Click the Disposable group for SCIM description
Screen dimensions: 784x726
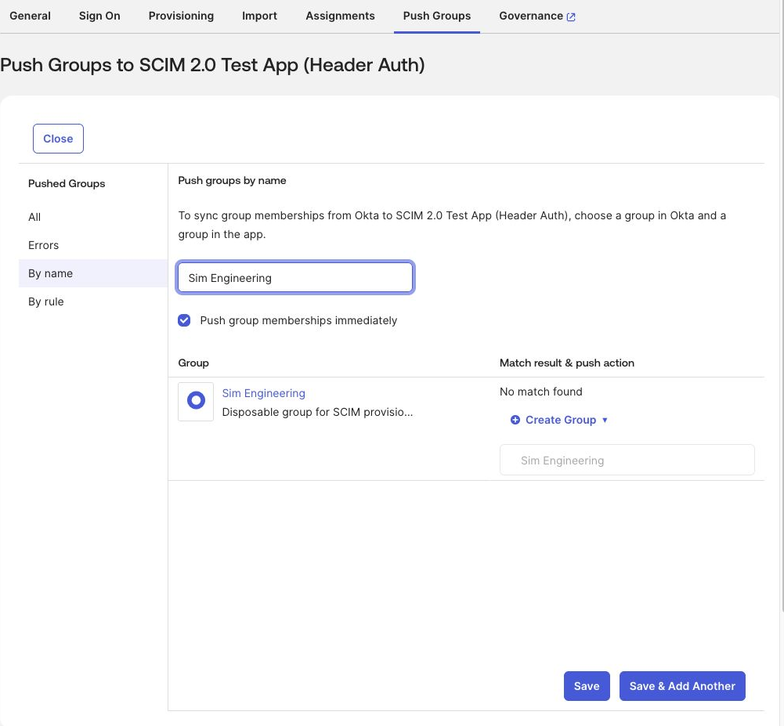[x=317, y=412]
